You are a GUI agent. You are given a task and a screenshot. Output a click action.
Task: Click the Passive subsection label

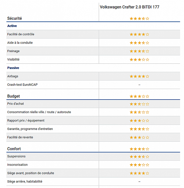pyautogui.click(x=13, y=68)
